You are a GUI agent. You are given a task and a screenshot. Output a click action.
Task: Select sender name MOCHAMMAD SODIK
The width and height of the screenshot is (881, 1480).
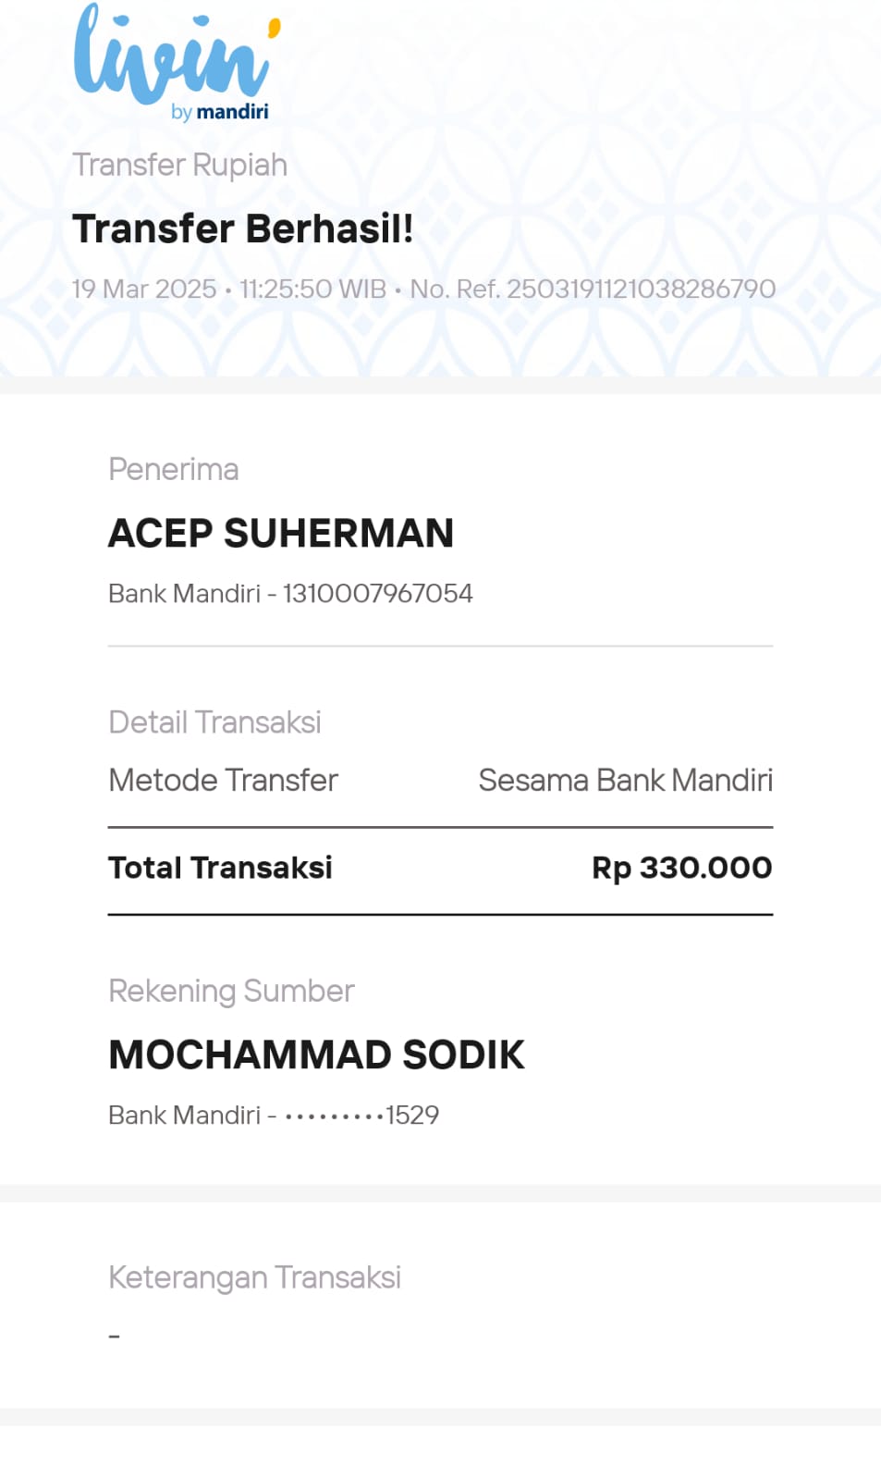pyautogui.click(x=316, y=1054)
